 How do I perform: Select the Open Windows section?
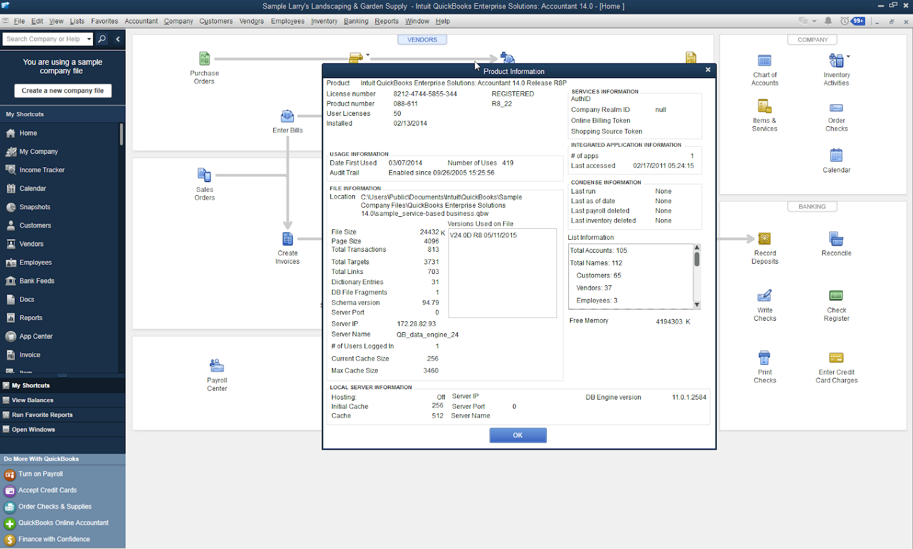(x=63, y=429)
